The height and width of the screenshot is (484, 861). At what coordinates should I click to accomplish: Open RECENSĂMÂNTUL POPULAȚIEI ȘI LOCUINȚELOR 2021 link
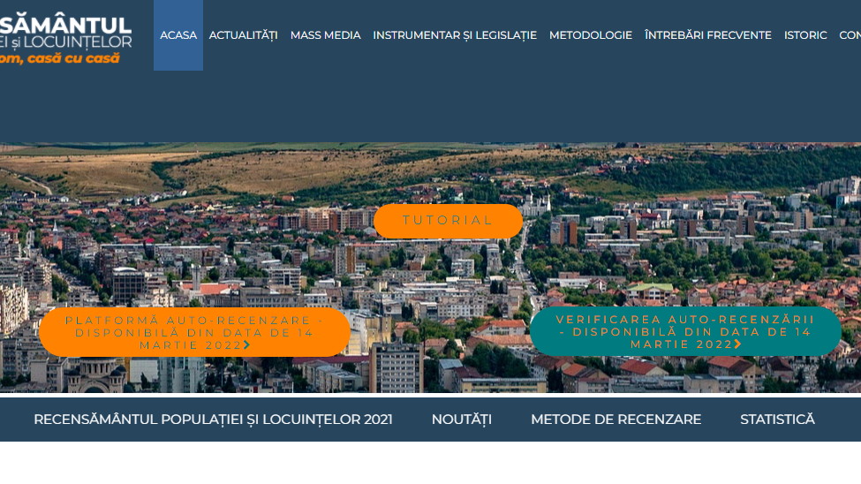(213, 420)
